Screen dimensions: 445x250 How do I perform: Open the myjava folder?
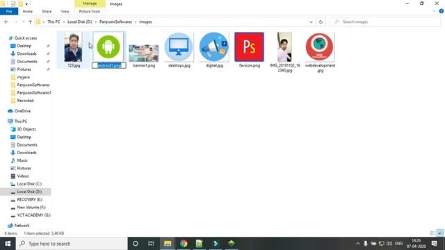[23, 77]
